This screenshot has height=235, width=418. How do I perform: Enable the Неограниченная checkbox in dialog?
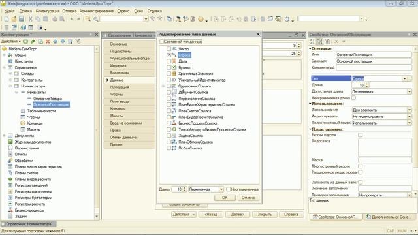pyautogui.click(x=228, y=189)
